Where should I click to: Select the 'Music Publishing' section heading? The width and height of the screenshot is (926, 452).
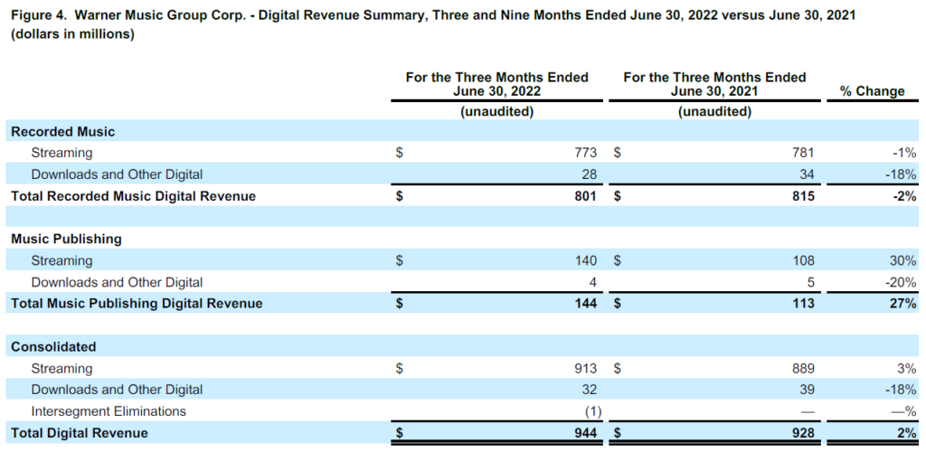(66, 239)
